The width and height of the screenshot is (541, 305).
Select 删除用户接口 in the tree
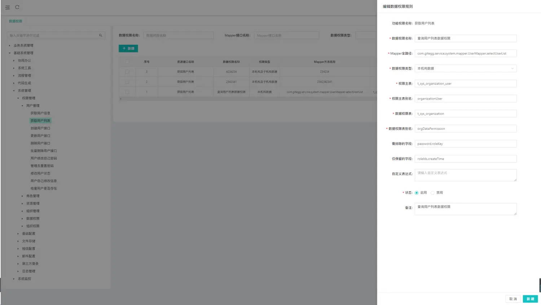pos(40,143)
